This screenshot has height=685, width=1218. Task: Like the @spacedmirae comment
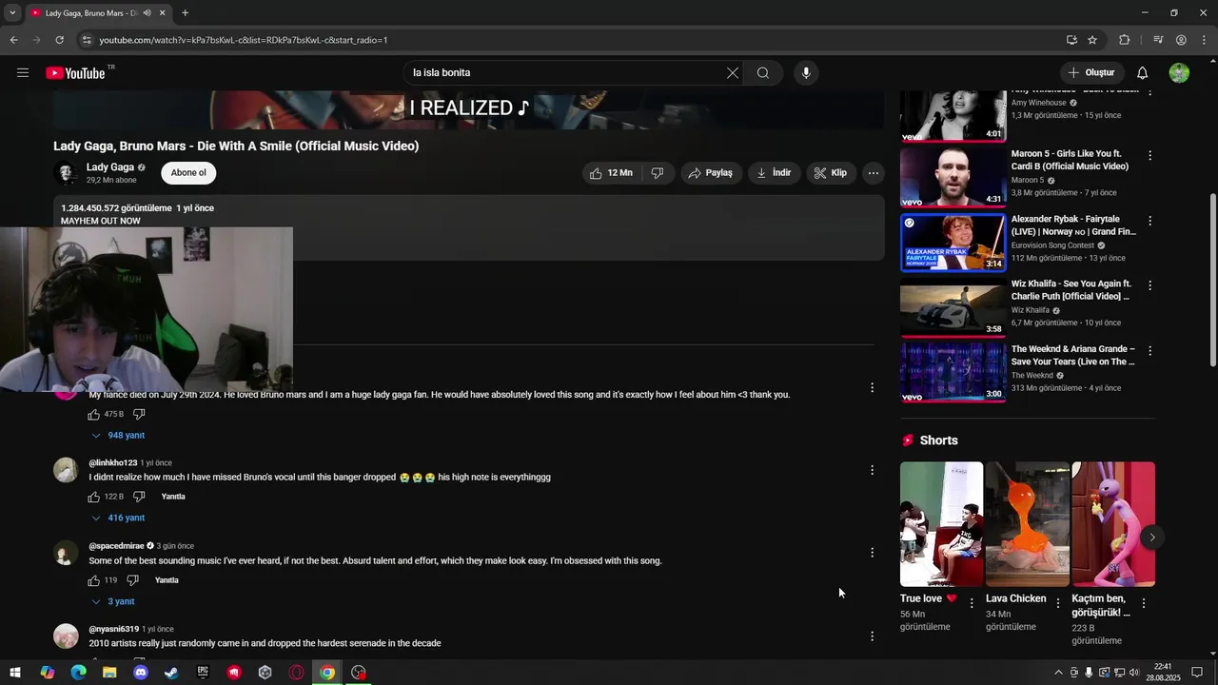(94, 580)
